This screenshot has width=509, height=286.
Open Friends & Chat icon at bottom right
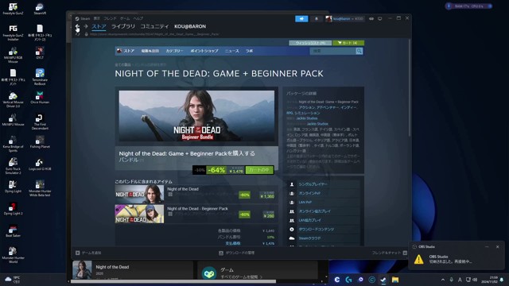pos(405,253)
